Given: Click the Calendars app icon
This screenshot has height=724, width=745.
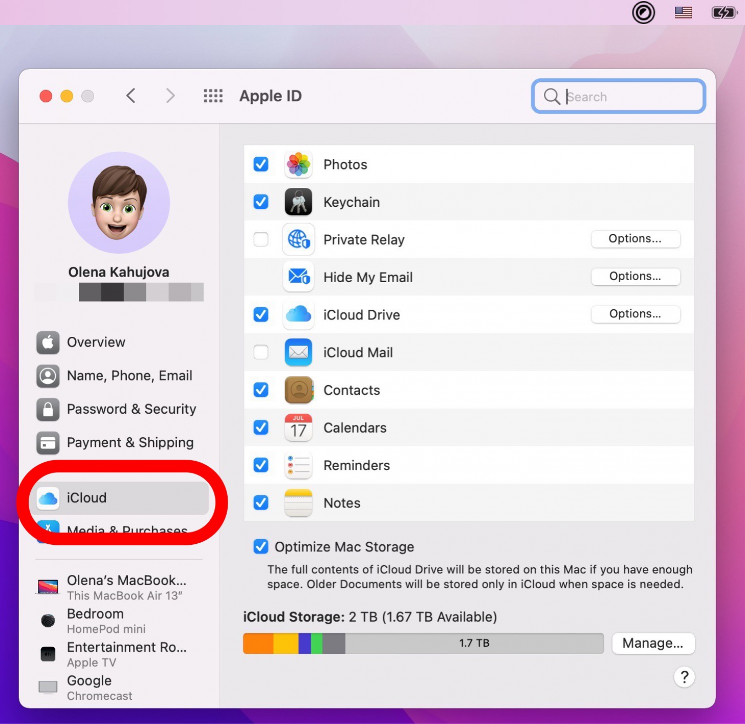Looking at the screenshot, I should pos(298,428).
